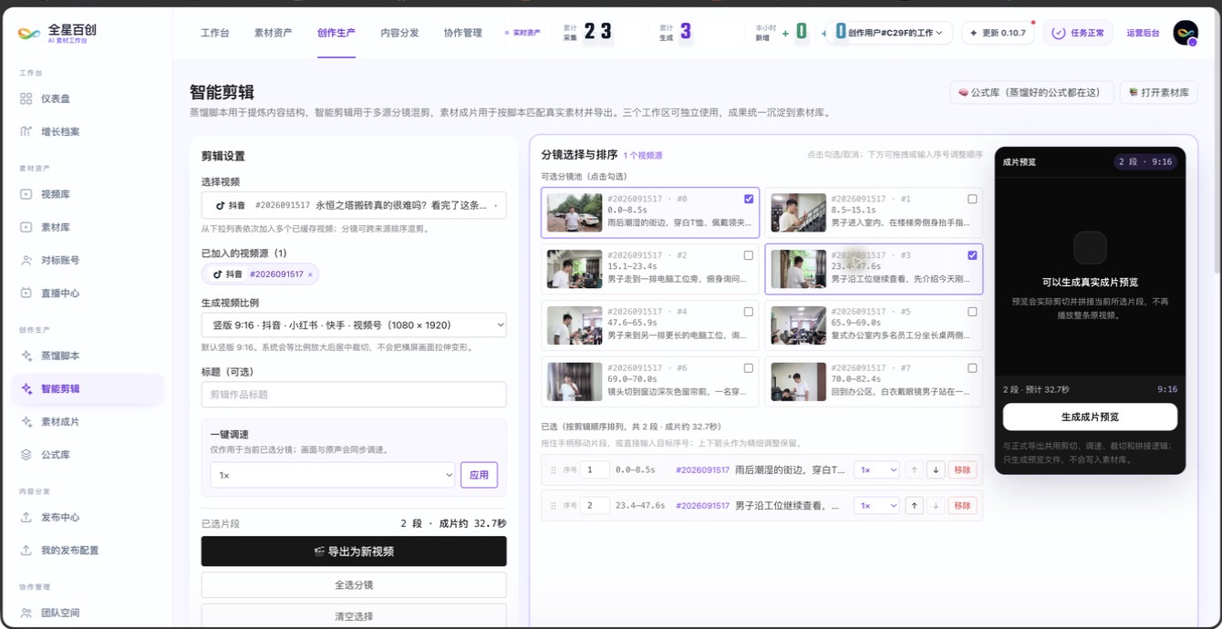
Task: Open speed dropdown for segment 0.0–8.5s
Action: 876,469
